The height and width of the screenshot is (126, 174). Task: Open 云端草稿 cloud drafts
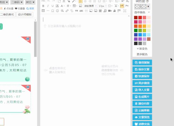pos(142,110)
